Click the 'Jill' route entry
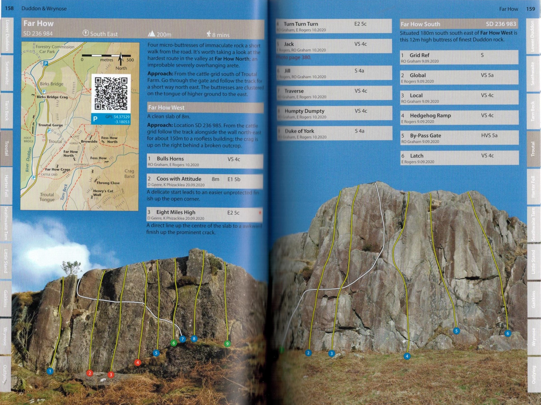Viewport: 541px width, 405px height. 334,73
